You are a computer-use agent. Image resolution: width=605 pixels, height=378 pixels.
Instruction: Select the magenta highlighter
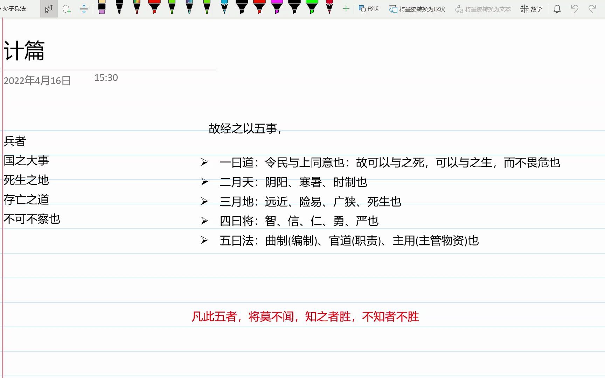click(277, 7)
